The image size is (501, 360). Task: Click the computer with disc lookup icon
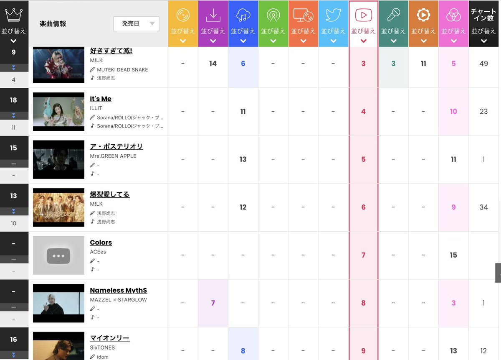tap(303, 15)
